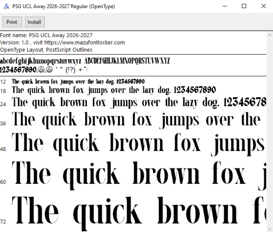Screen dimensions: 273x232
Task: Click the OpenType Layout, PostScript Outlines line
Action: (46, 50)
